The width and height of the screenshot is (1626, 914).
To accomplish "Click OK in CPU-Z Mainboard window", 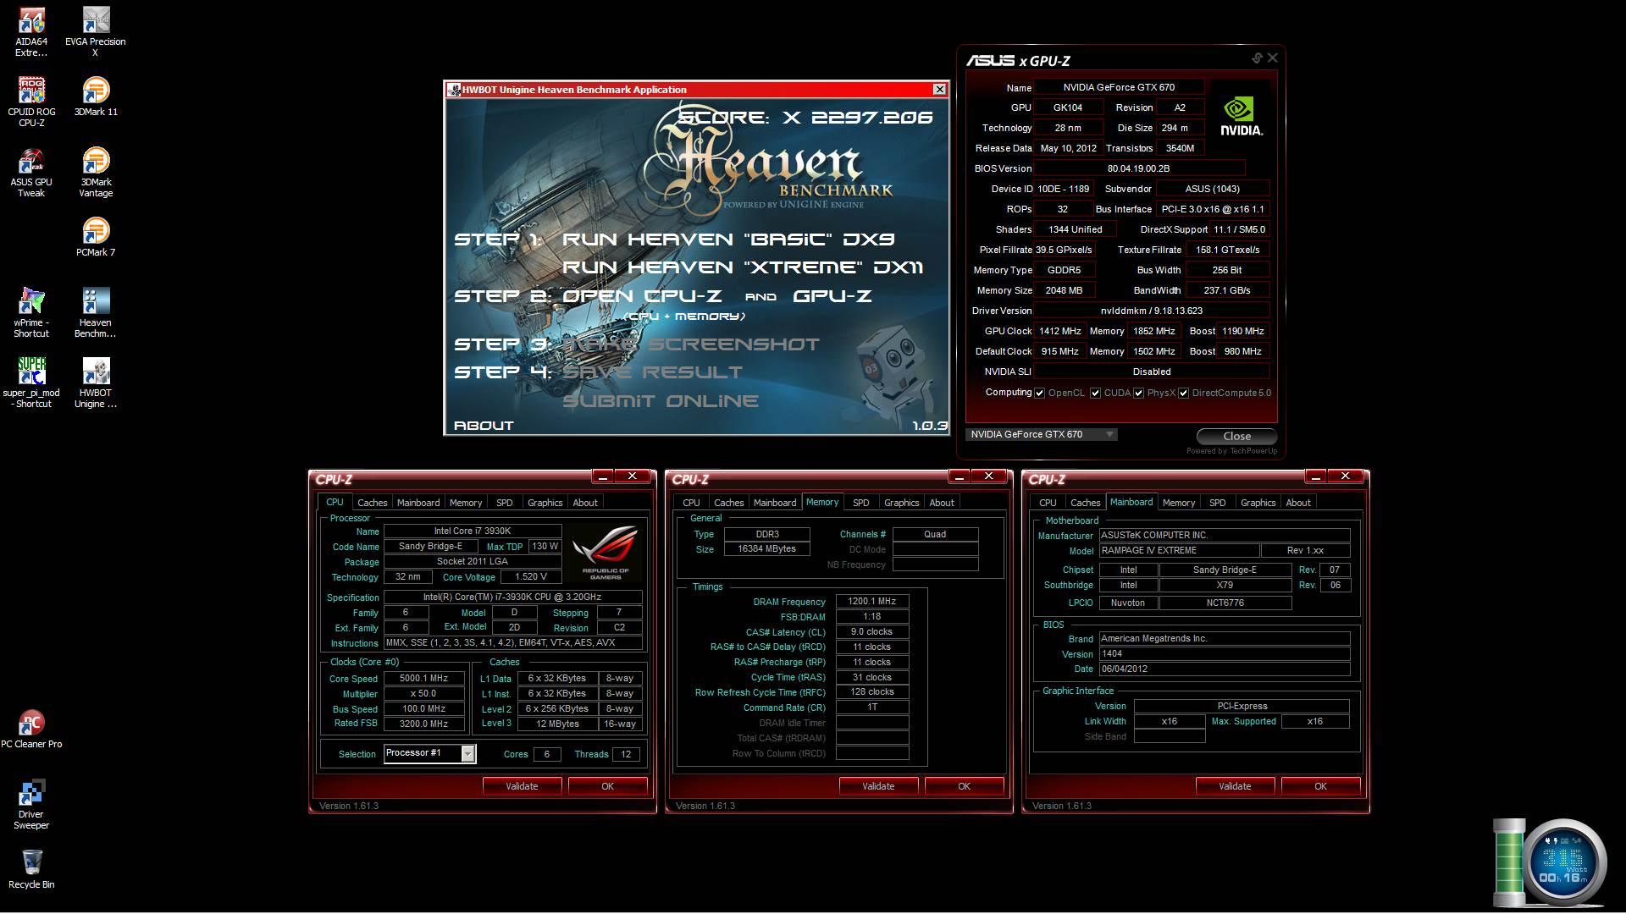I will [x=1320, y=786].
